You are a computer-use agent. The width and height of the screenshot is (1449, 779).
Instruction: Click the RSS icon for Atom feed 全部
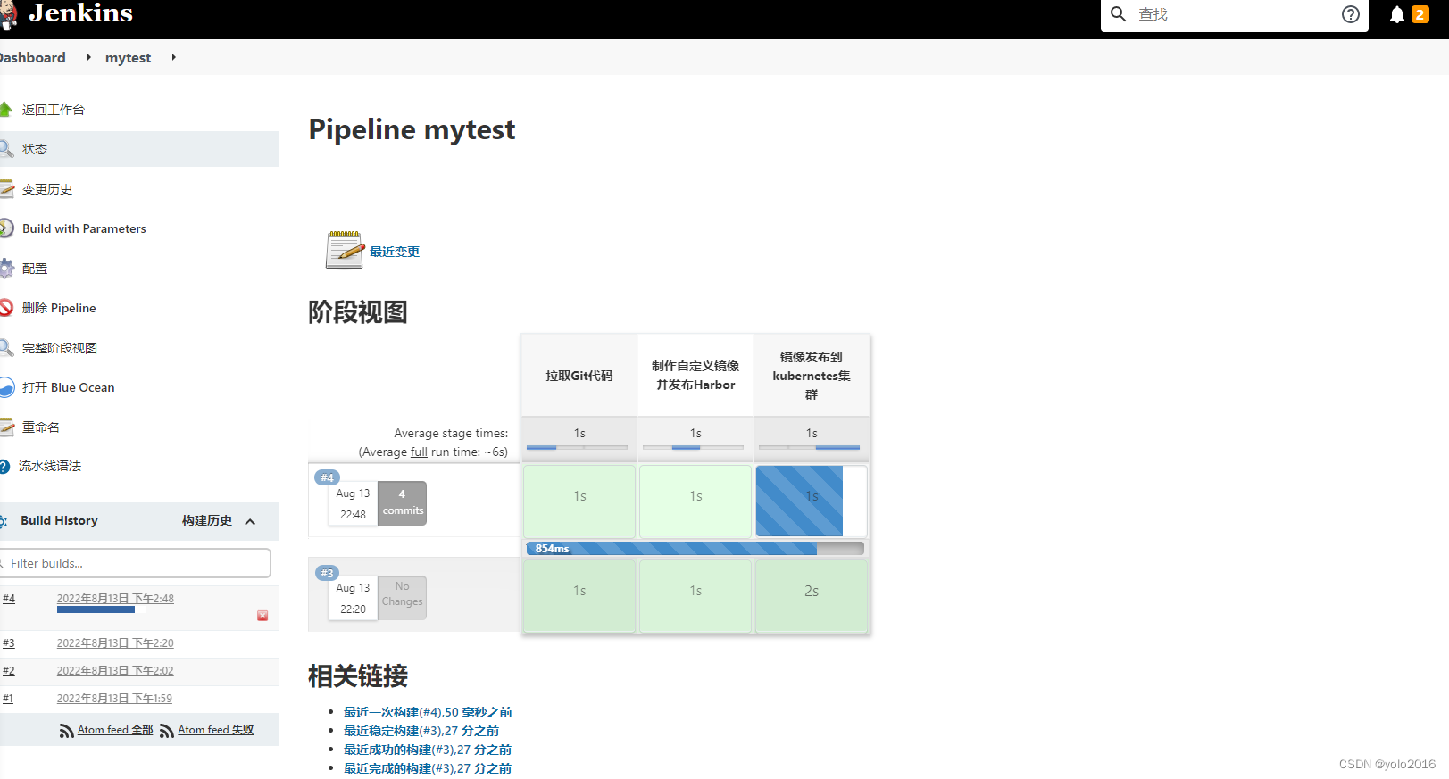click(67, 731)
